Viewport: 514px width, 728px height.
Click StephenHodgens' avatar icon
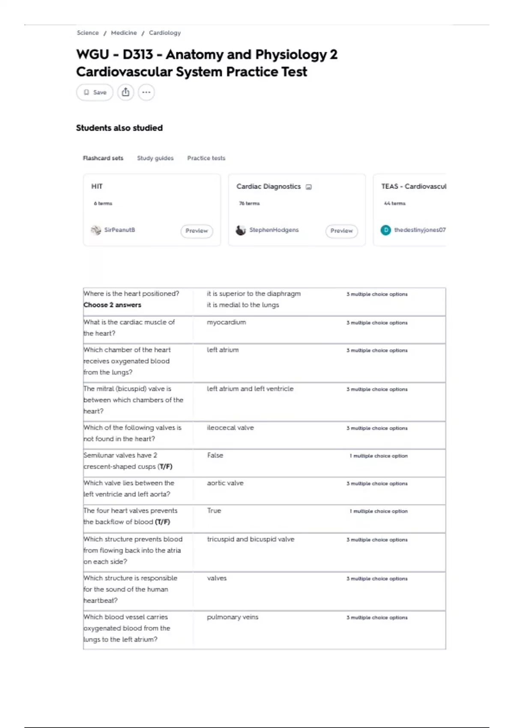pos(241,230)
